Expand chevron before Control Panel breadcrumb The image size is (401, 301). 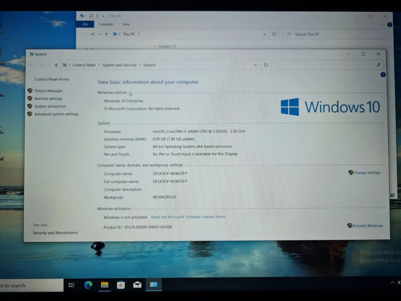pyautogui.click(x=69, y=65)
